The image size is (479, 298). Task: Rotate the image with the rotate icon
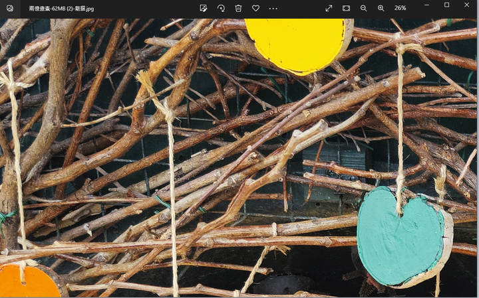coord(221,8)
